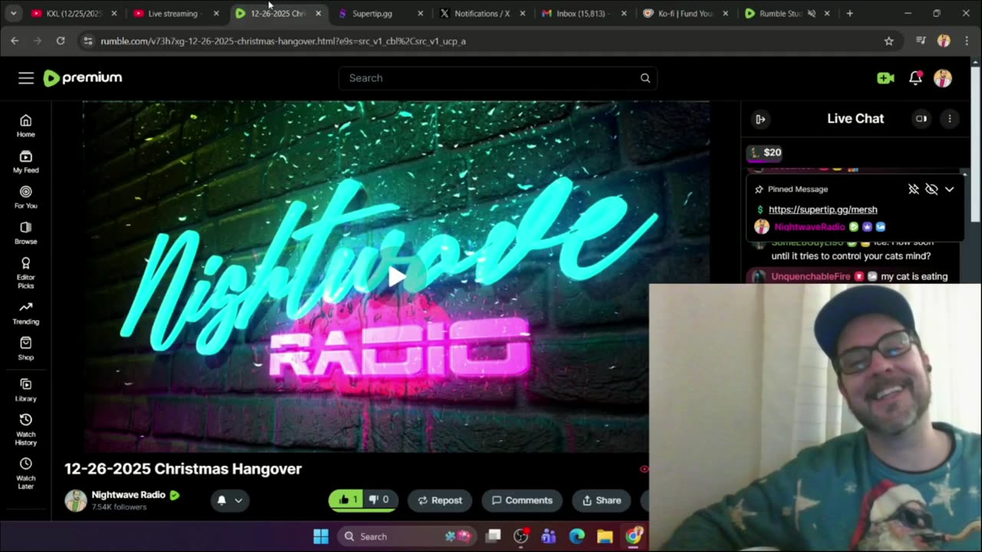Open the Rumble hamburger menu
The image size is (982, 552).
point(26,78)
